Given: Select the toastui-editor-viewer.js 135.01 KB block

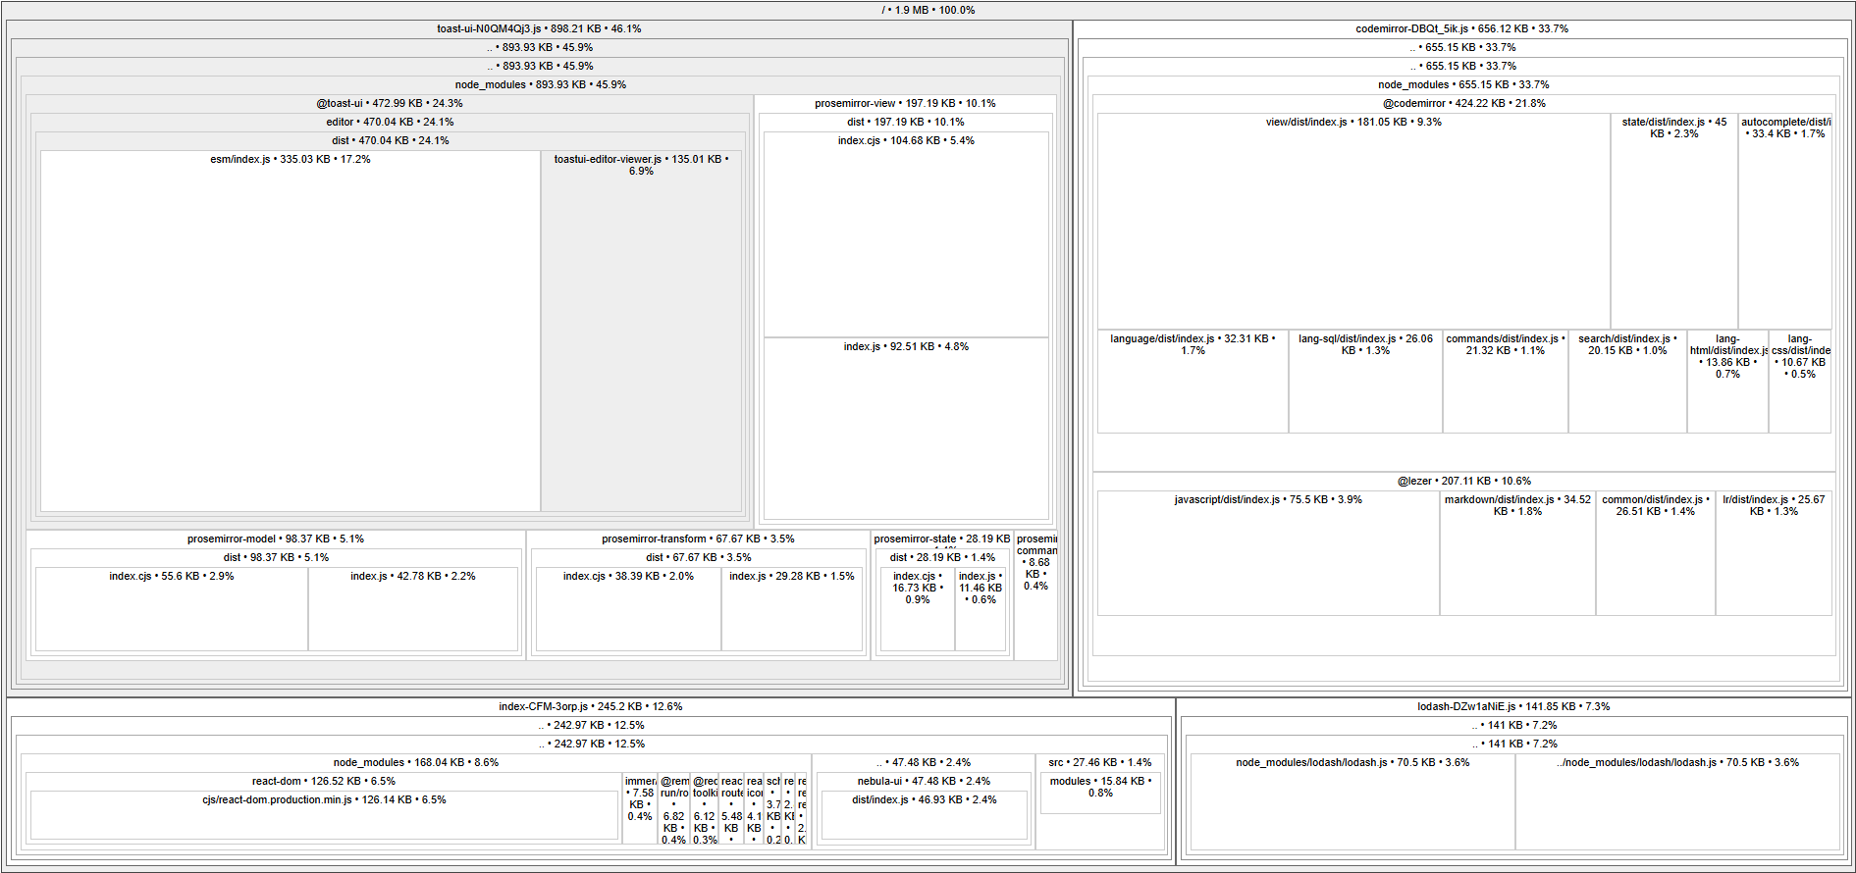Looking at the screenshot, I should pyautogui.click(x=641, y=331).
